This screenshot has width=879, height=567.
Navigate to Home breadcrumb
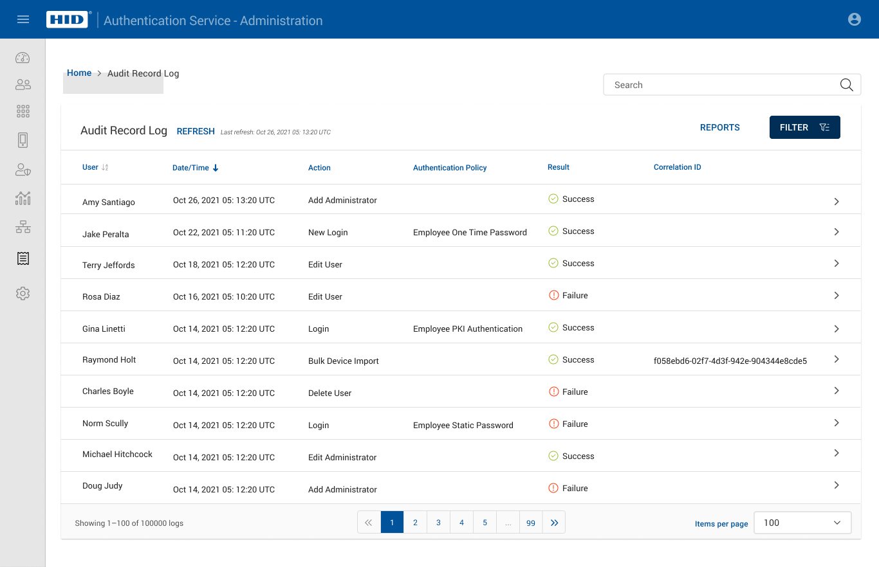(x=79, y=73)
